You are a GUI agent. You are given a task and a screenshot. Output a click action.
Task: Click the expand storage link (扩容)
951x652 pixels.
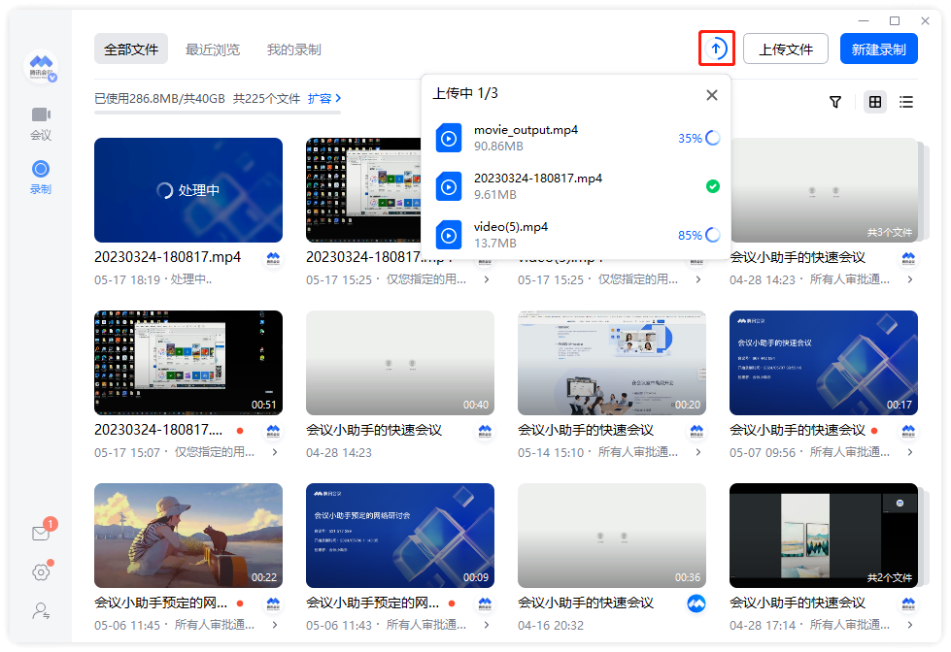point(324,98)
